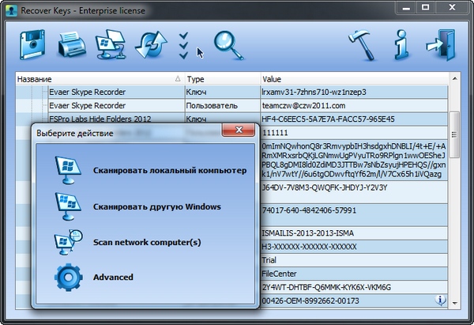Maximize the Recover Keys window
The width and height of the screenshot is (474, 325).
(426, 8)
